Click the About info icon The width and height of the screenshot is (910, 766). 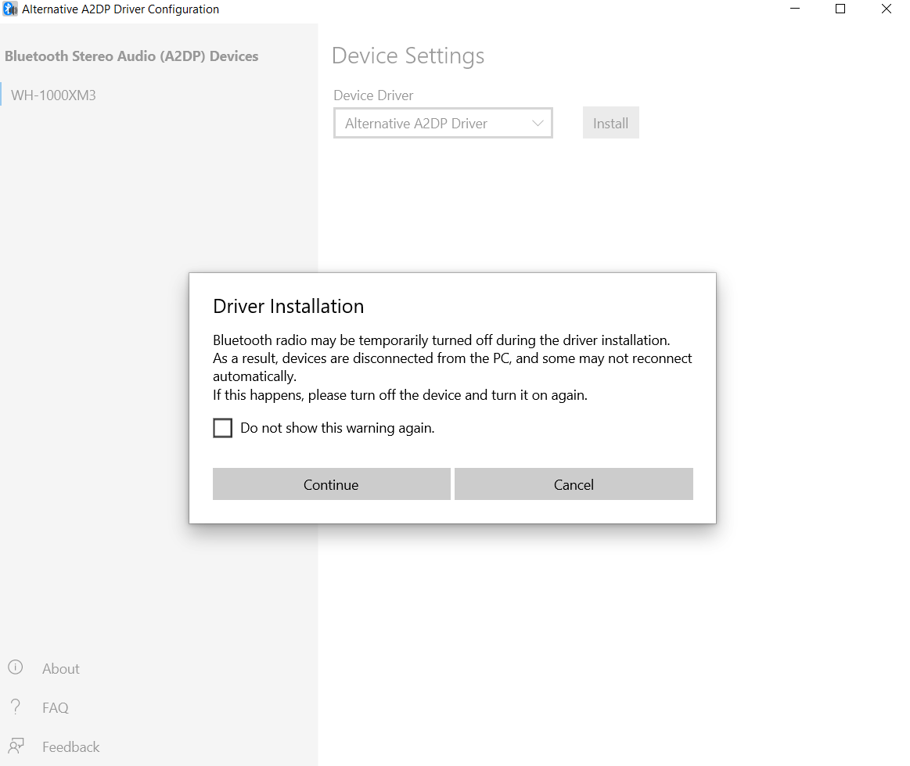[16, 667]
